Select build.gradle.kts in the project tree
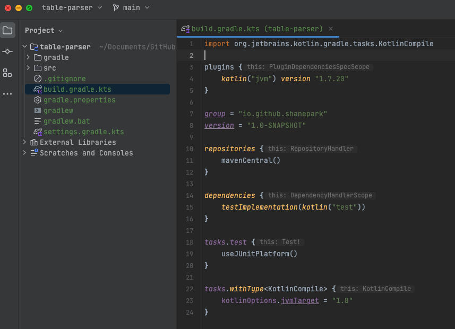Screen dimensions: 455x329 click(97, 89)
